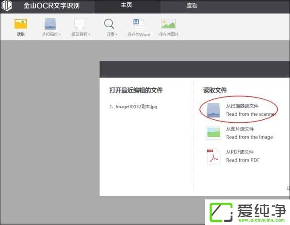Click the 读取文件 heading

215,90
